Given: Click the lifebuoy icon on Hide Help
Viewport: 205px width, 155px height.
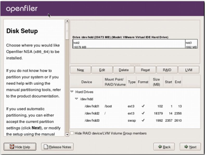Looking at the screenshot, I should (12, 146).
